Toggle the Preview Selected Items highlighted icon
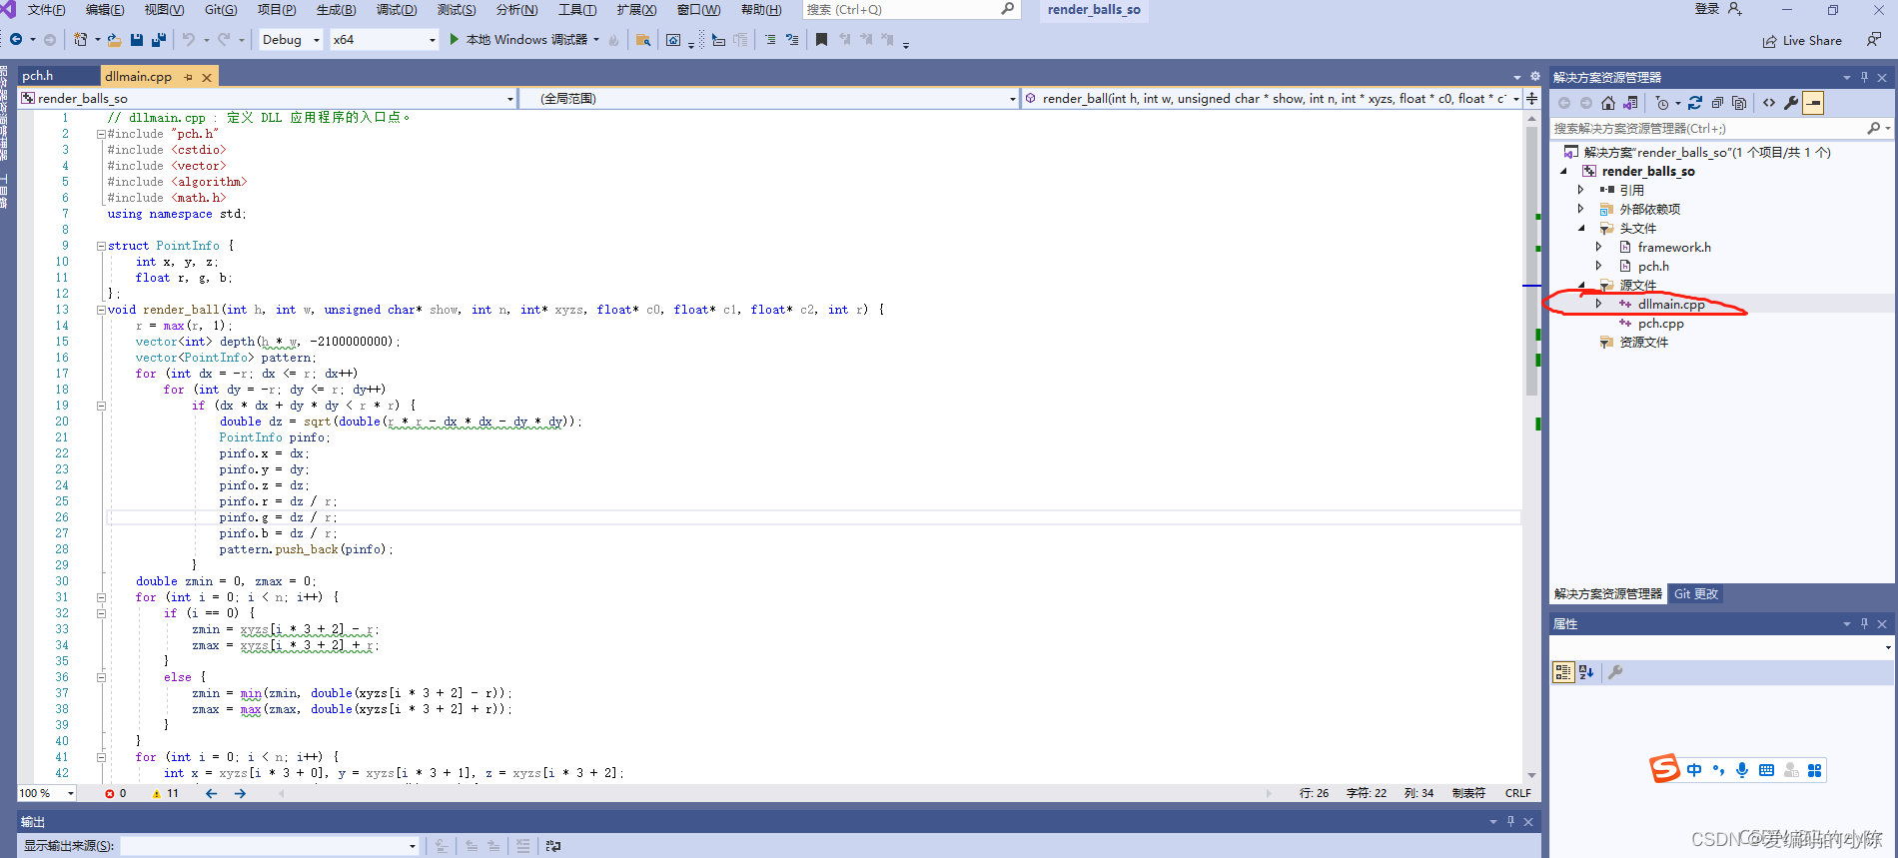 [x=1813, y=103]
